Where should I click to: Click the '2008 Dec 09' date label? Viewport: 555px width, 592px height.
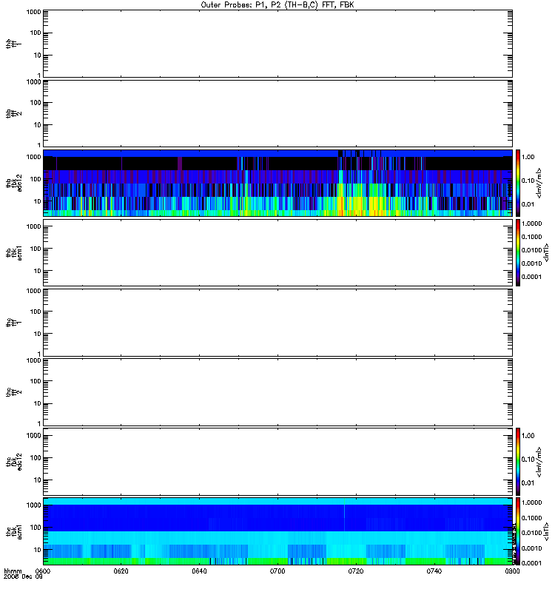[23, 576]
